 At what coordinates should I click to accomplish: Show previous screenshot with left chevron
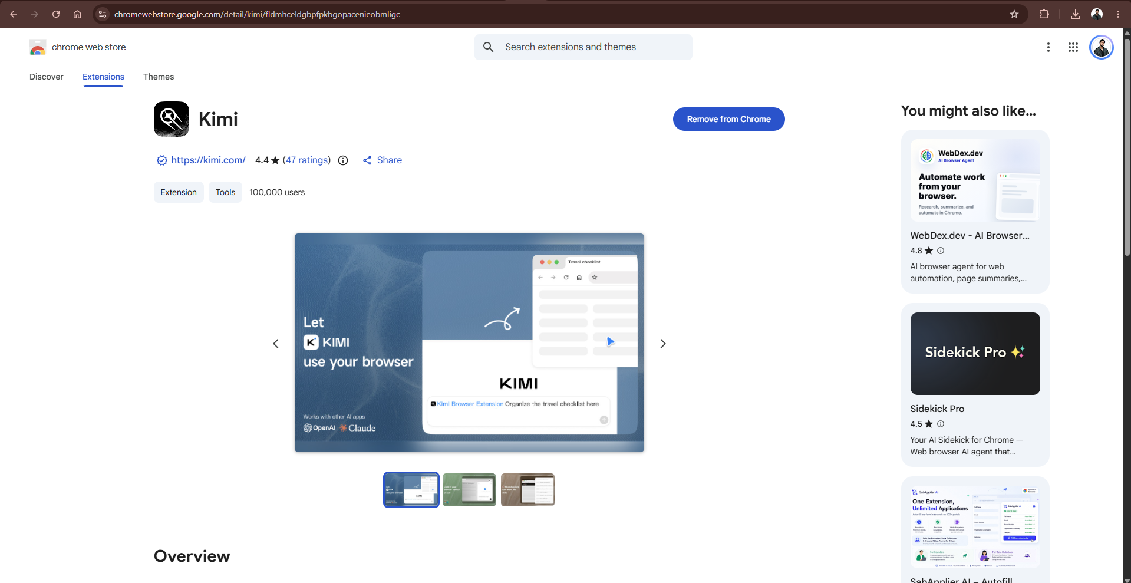(x=276, y=344)
